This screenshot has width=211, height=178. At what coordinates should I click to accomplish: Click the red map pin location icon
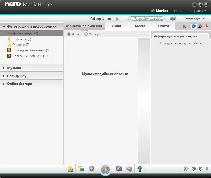[207, 26]
